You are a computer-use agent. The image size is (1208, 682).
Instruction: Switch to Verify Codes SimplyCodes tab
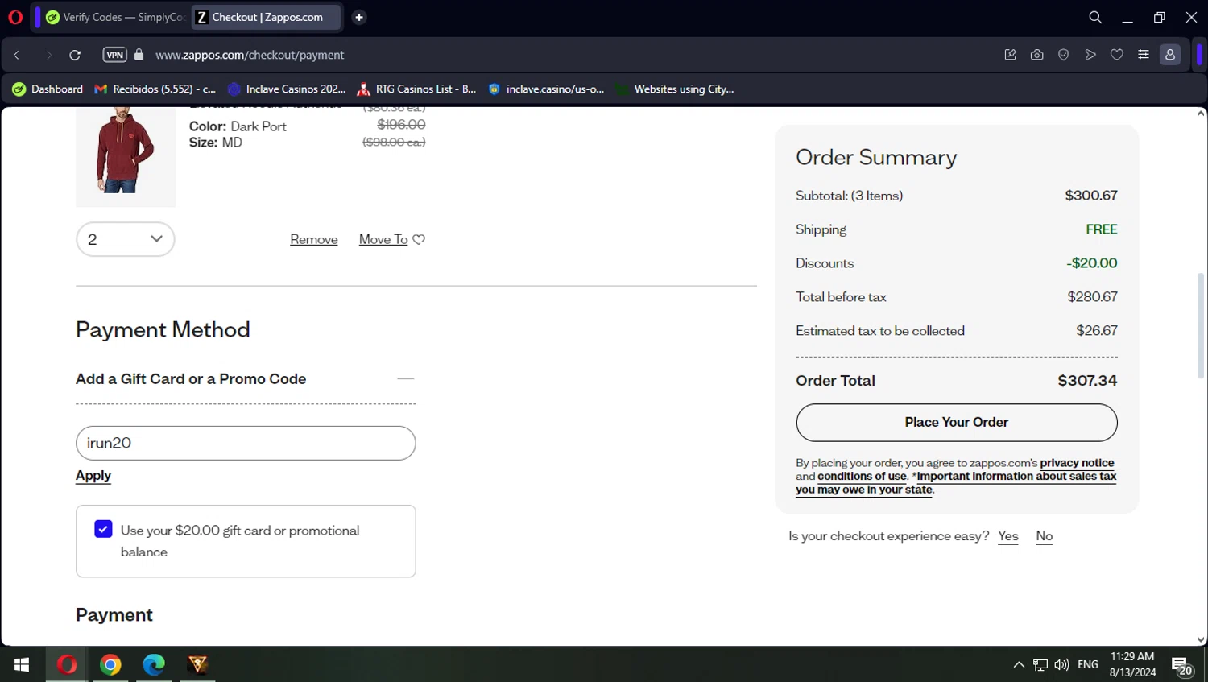tap(115, 17)
